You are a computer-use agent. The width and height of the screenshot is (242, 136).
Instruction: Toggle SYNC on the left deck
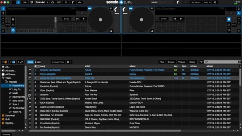tap(67, 19)
